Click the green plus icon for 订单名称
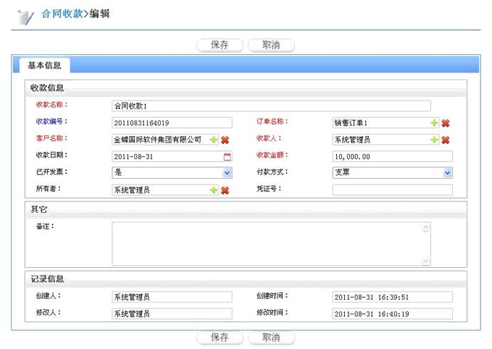The image size is (492, 349). (434, 123)
